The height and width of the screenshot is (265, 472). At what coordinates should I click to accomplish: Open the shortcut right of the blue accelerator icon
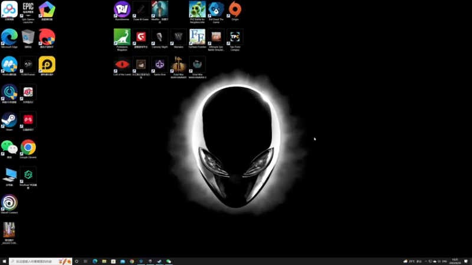coord(28,93)
